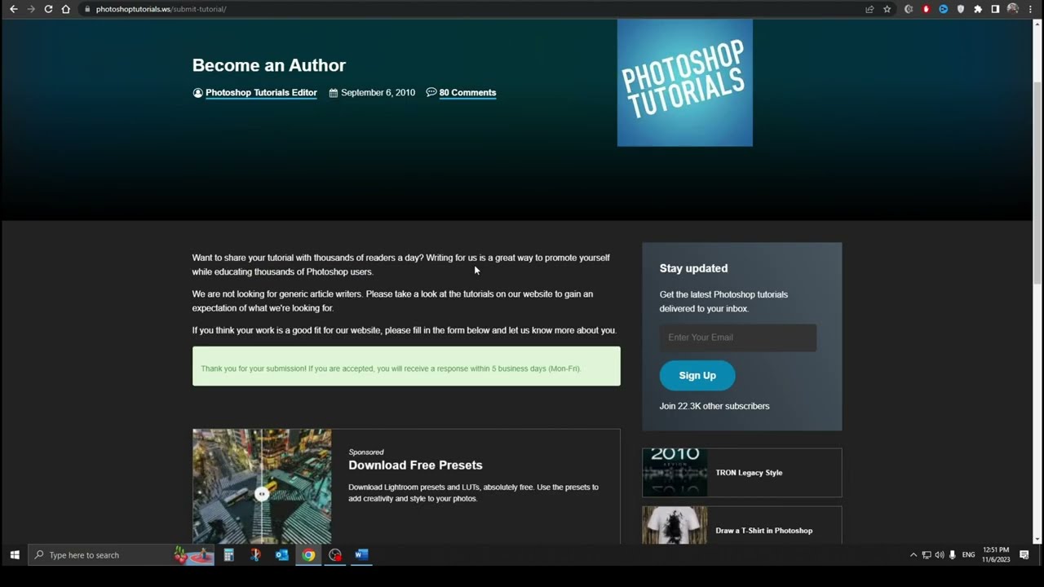Toggle the browser side panel icon
The width and height of the screenshot is (1044, 587).
tap(995, 9)
